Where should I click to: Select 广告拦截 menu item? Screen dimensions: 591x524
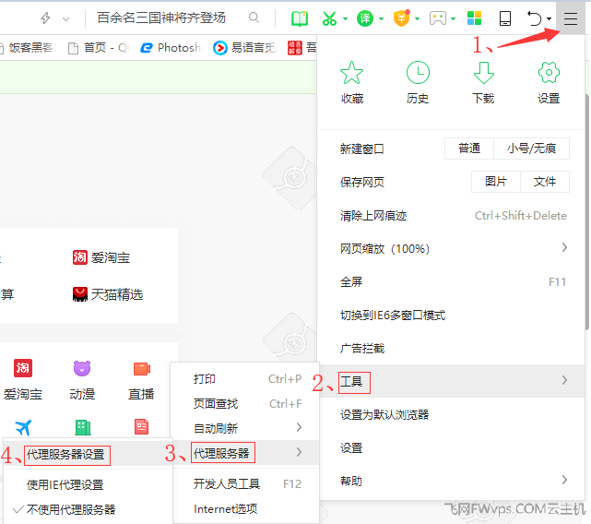(x=452, y=348)
